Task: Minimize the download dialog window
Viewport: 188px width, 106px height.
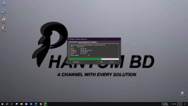Action: [x=109, y=39]
